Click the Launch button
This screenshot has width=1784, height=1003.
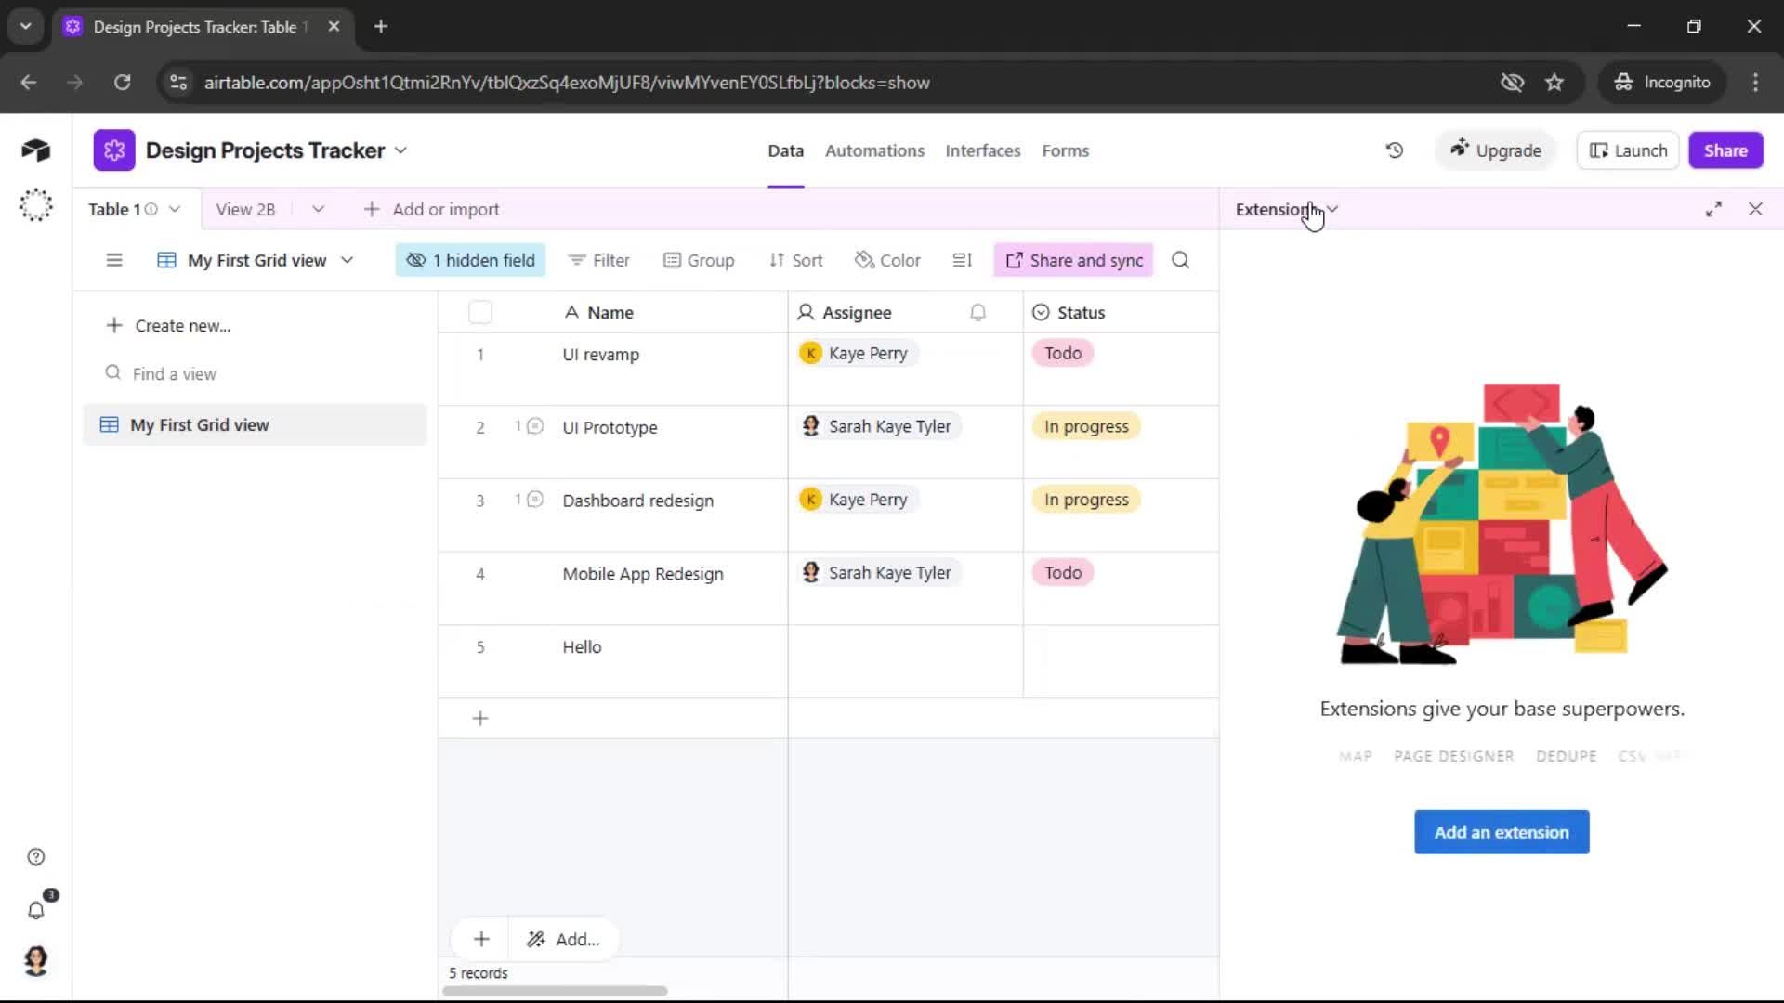[x=1628, y=150]
